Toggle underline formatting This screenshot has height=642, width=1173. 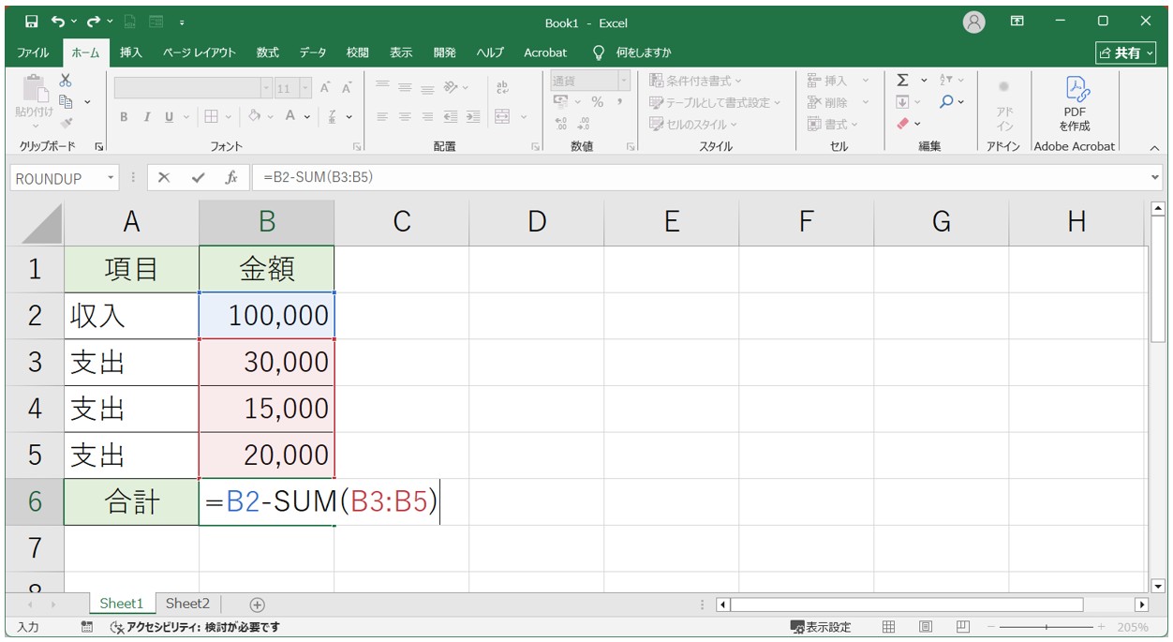tap(170, 117)
